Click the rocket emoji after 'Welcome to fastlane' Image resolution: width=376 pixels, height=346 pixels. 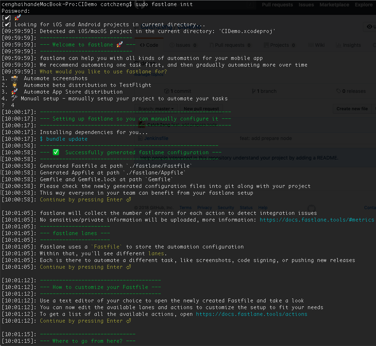[x=119, y=44]
